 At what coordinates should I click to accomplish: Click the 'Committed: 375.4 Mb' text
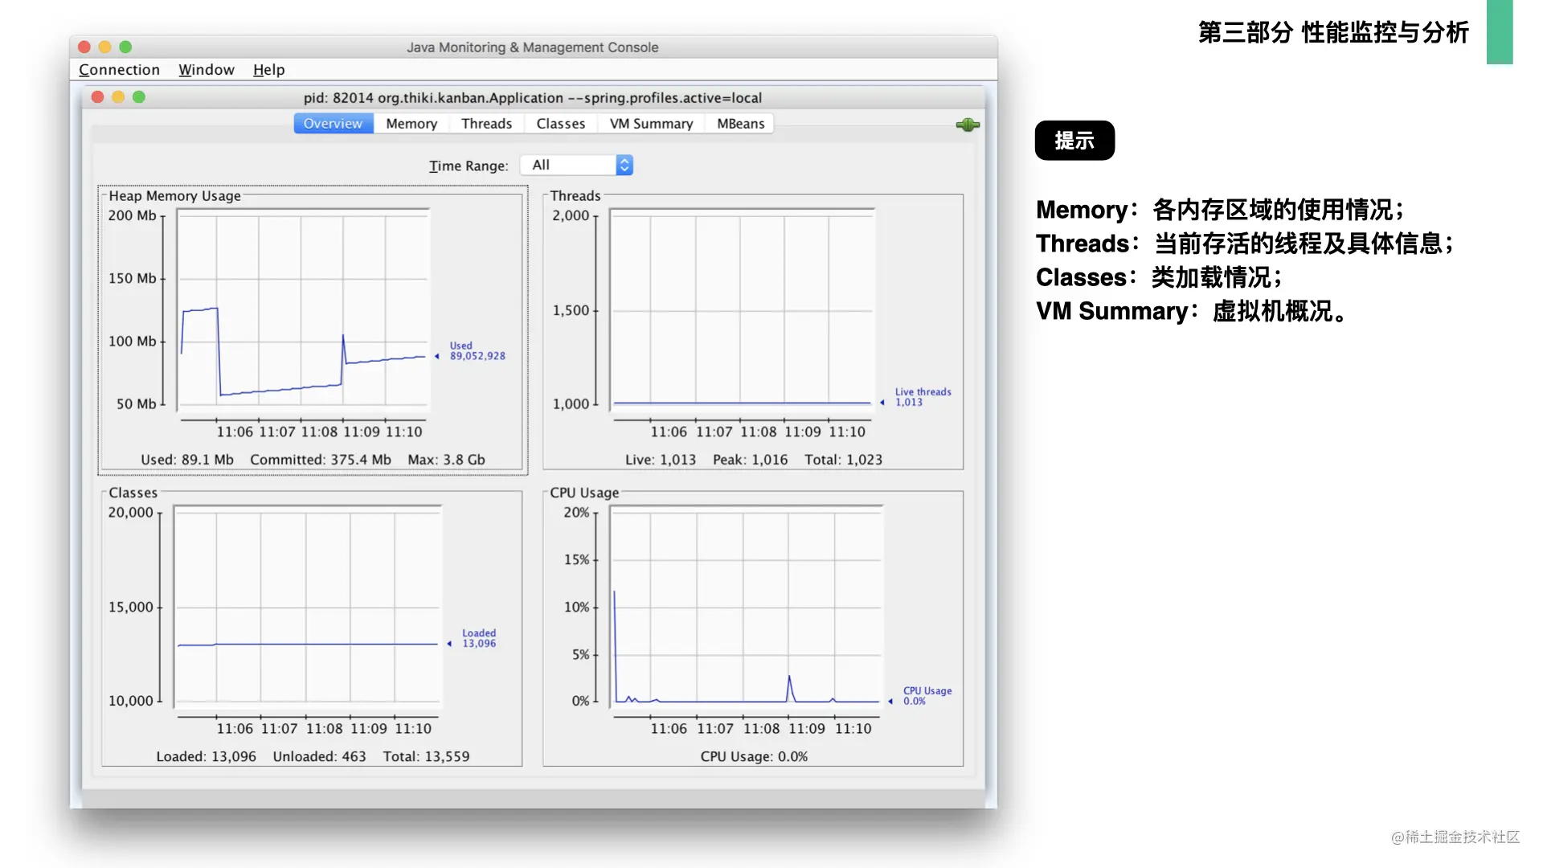[321, 460]
